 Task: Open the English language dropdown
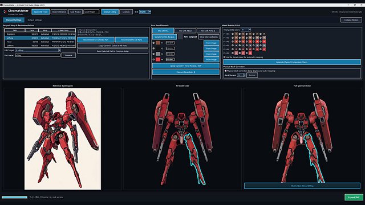pos(145,12)
